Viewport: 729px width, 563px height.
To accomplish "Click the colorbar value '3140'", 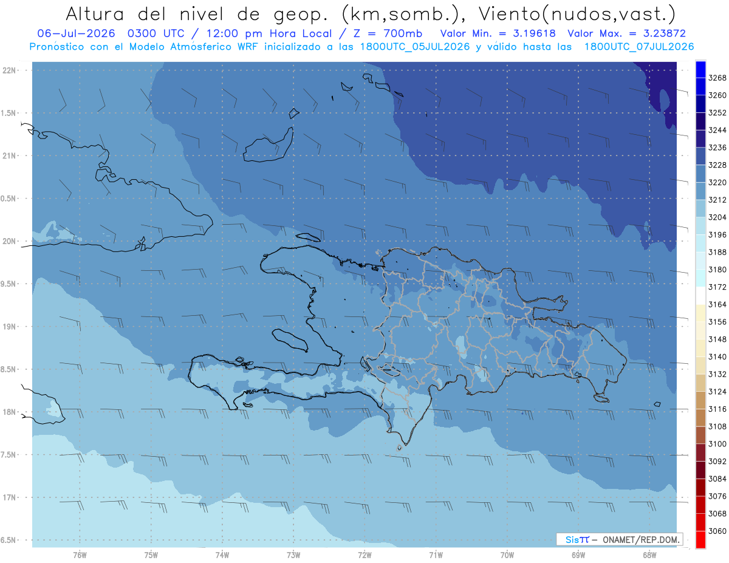I will coord(717,357).
